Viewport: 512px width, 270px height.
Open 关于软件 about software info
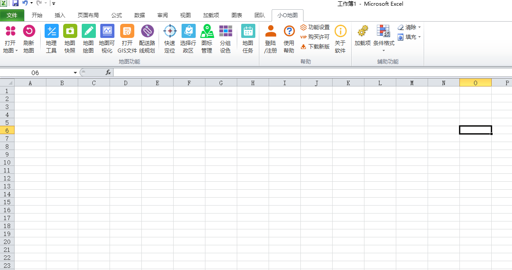click(x=340, y=31)
